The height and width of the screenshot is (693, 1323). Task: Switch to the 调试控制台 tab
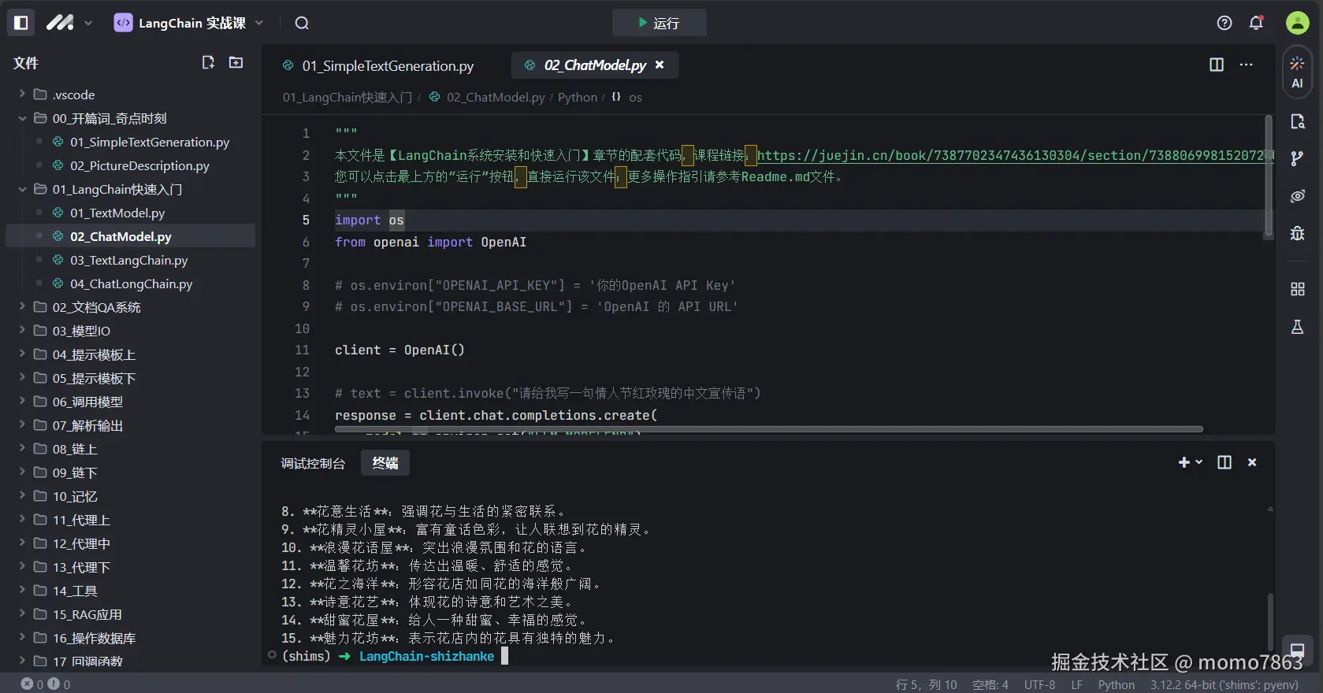[313, 463]
